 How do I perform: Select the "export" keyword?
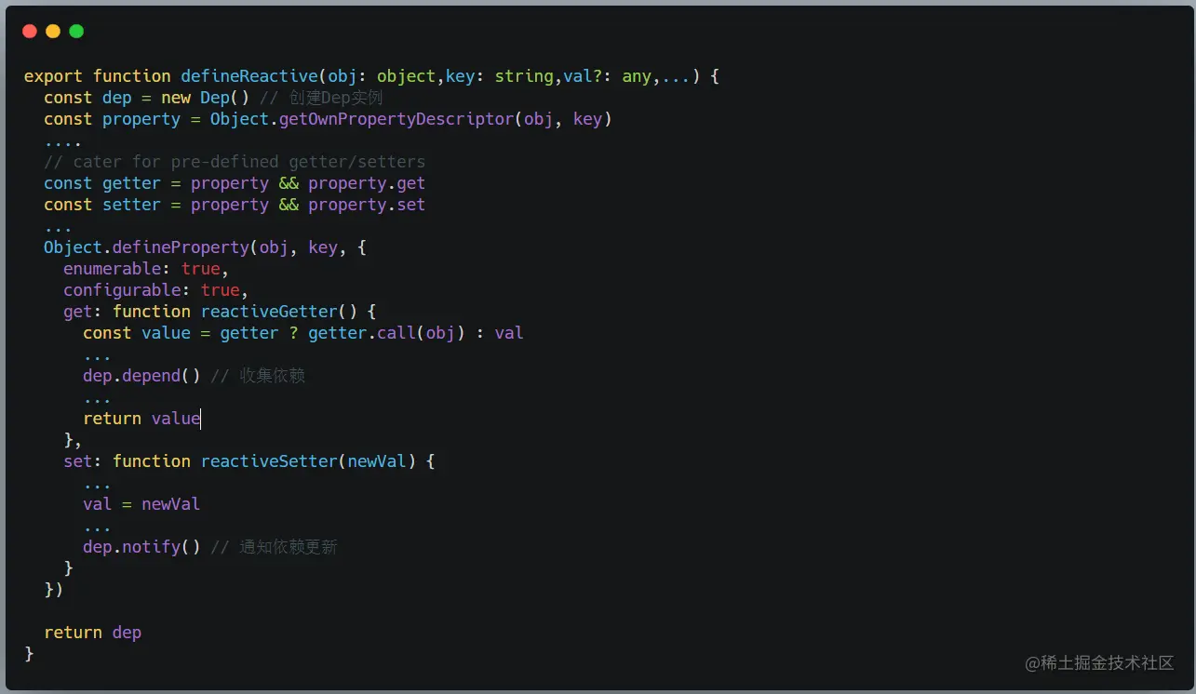coord(53,76)
